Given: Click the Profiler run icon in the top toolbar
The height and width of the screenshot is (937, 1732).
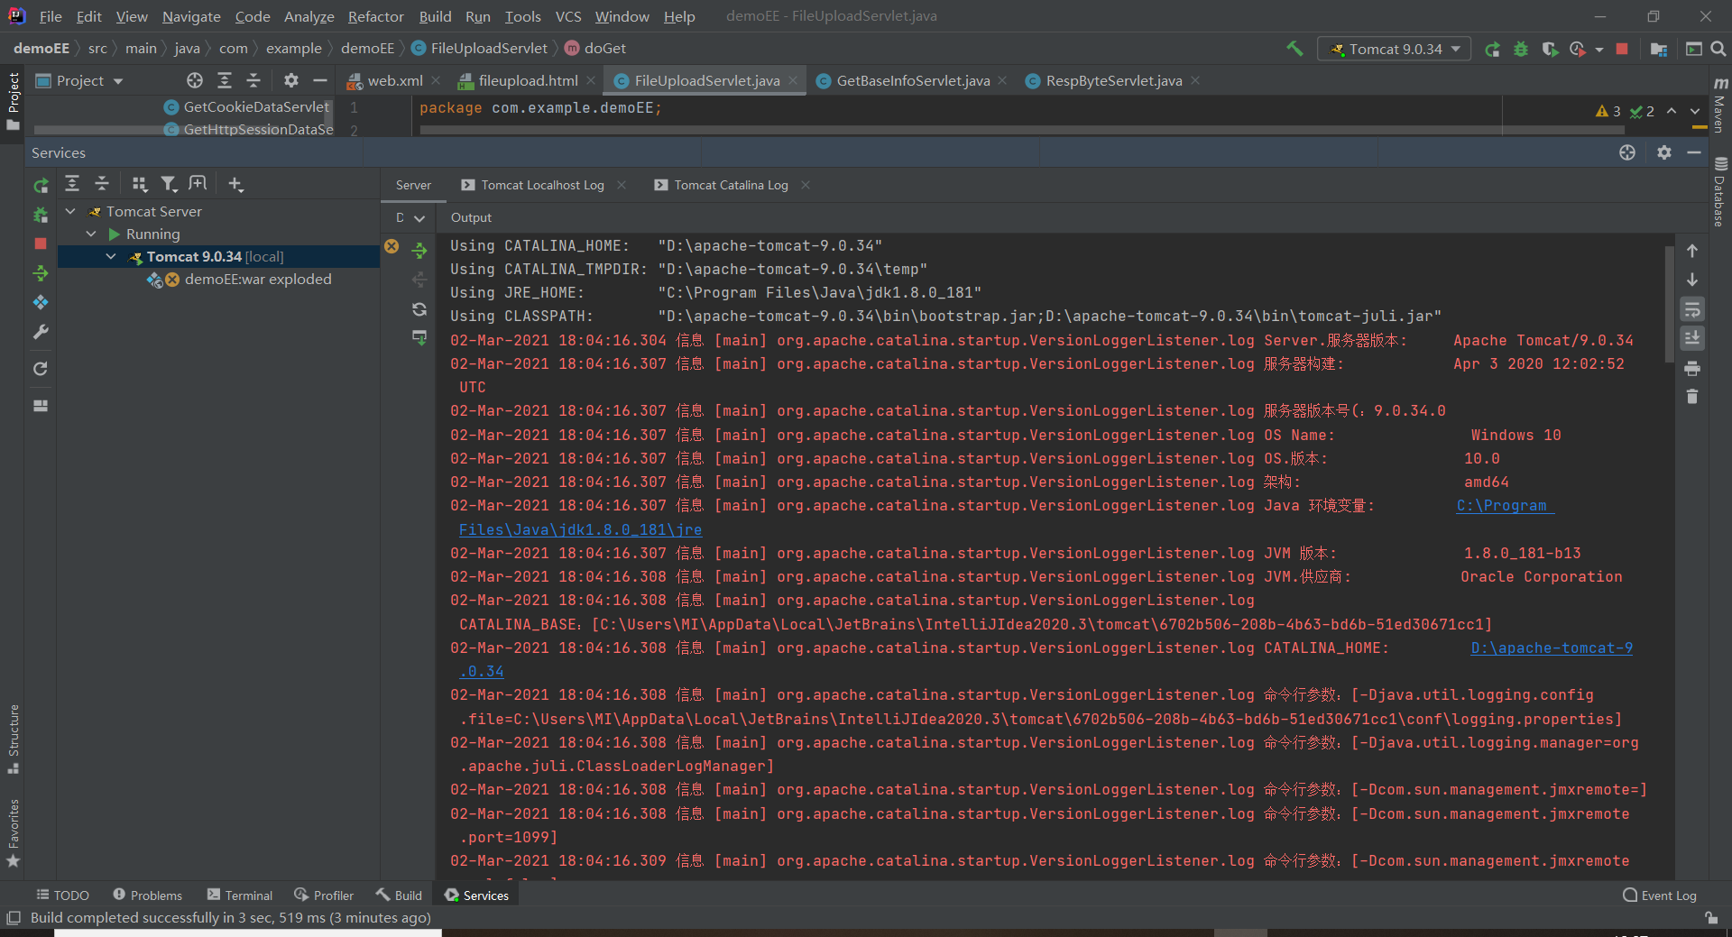Looking at the screenshot, I should point(1578,50).
